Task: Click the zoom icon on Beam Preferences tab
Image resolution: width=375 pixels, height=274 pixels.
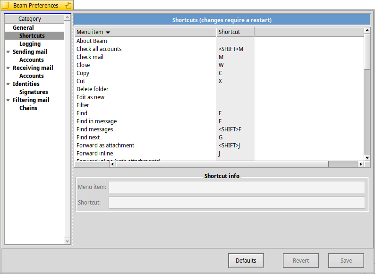Action: 68,5
